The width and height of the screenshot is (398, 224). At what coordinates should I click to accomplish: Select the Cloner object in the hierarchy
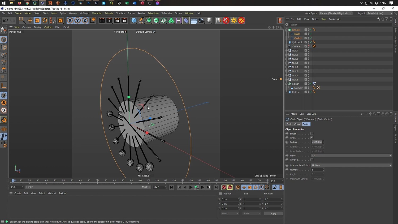[295, 84]
